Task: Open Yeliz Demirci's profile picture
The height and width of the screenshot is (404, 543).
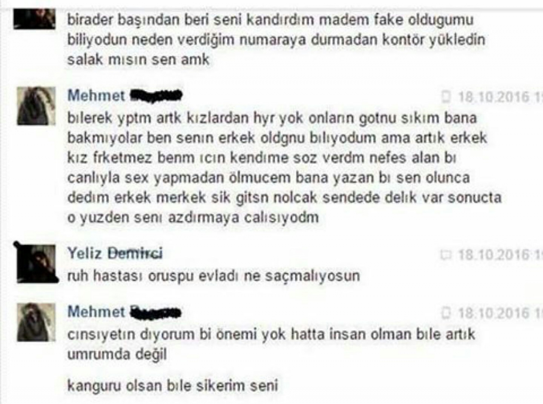Action: click(x=36, y=263)
